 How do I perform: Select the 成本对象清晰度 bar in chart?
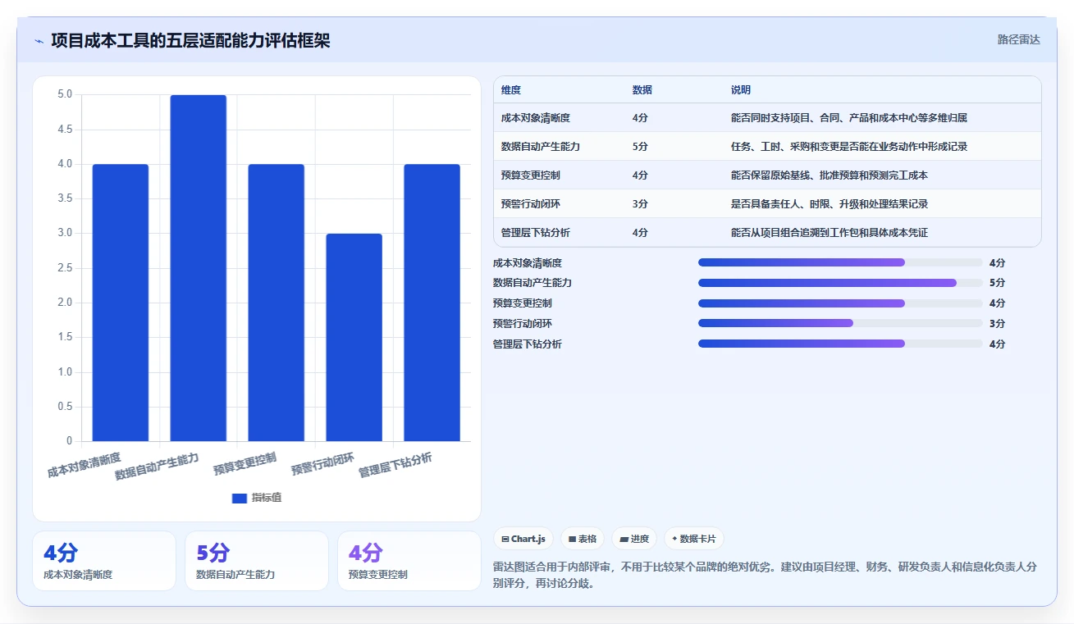tap(121, 303)
